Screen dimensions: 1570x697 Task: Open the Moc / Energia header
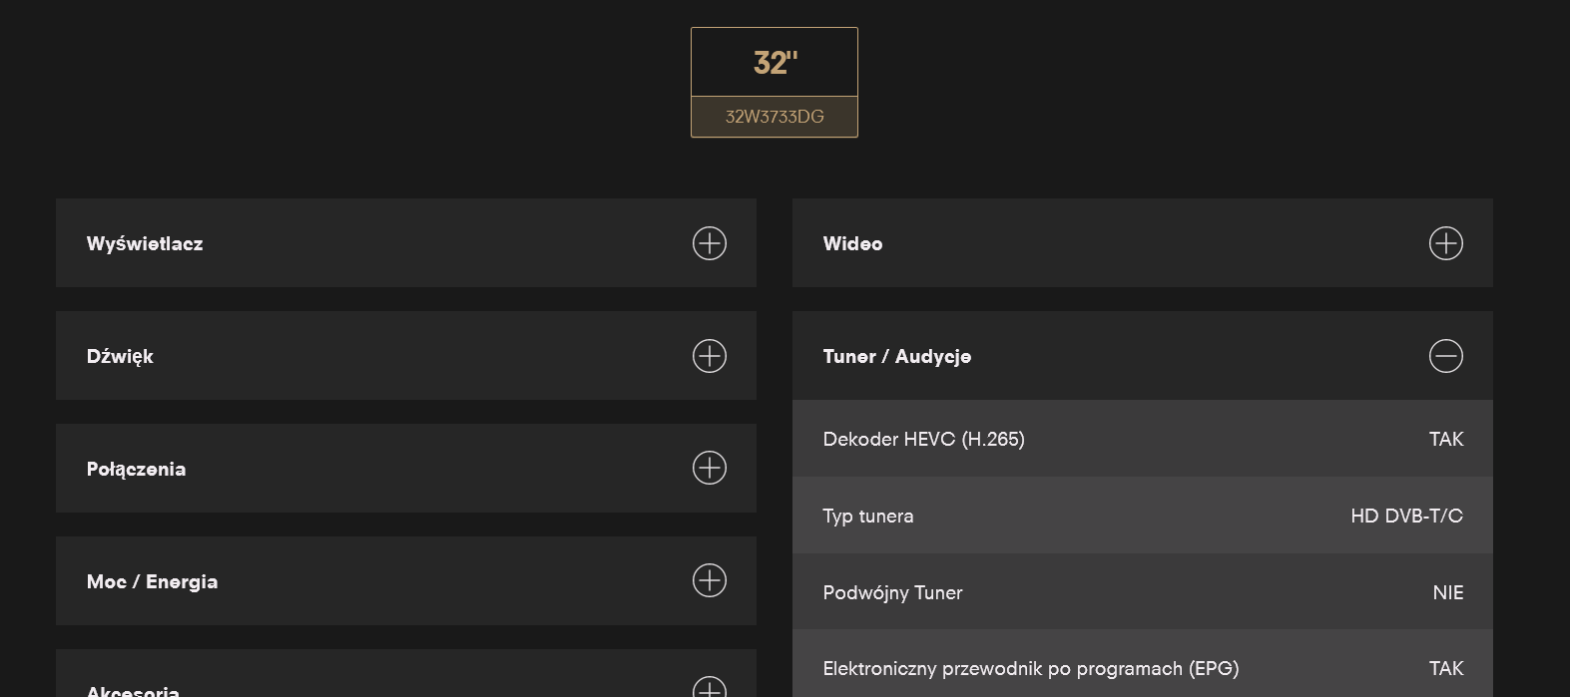(406, 581)
